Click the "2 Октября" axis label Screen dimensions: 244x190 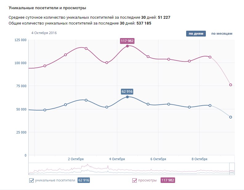pyautogui.click(x=75, y=159)
